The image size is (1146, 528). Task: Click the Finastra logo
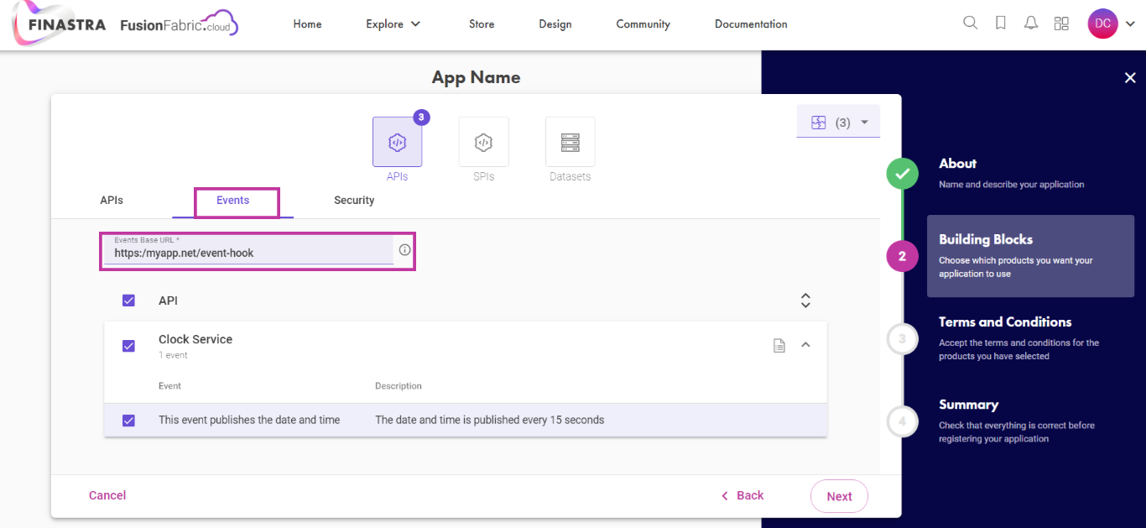point(59,24)
